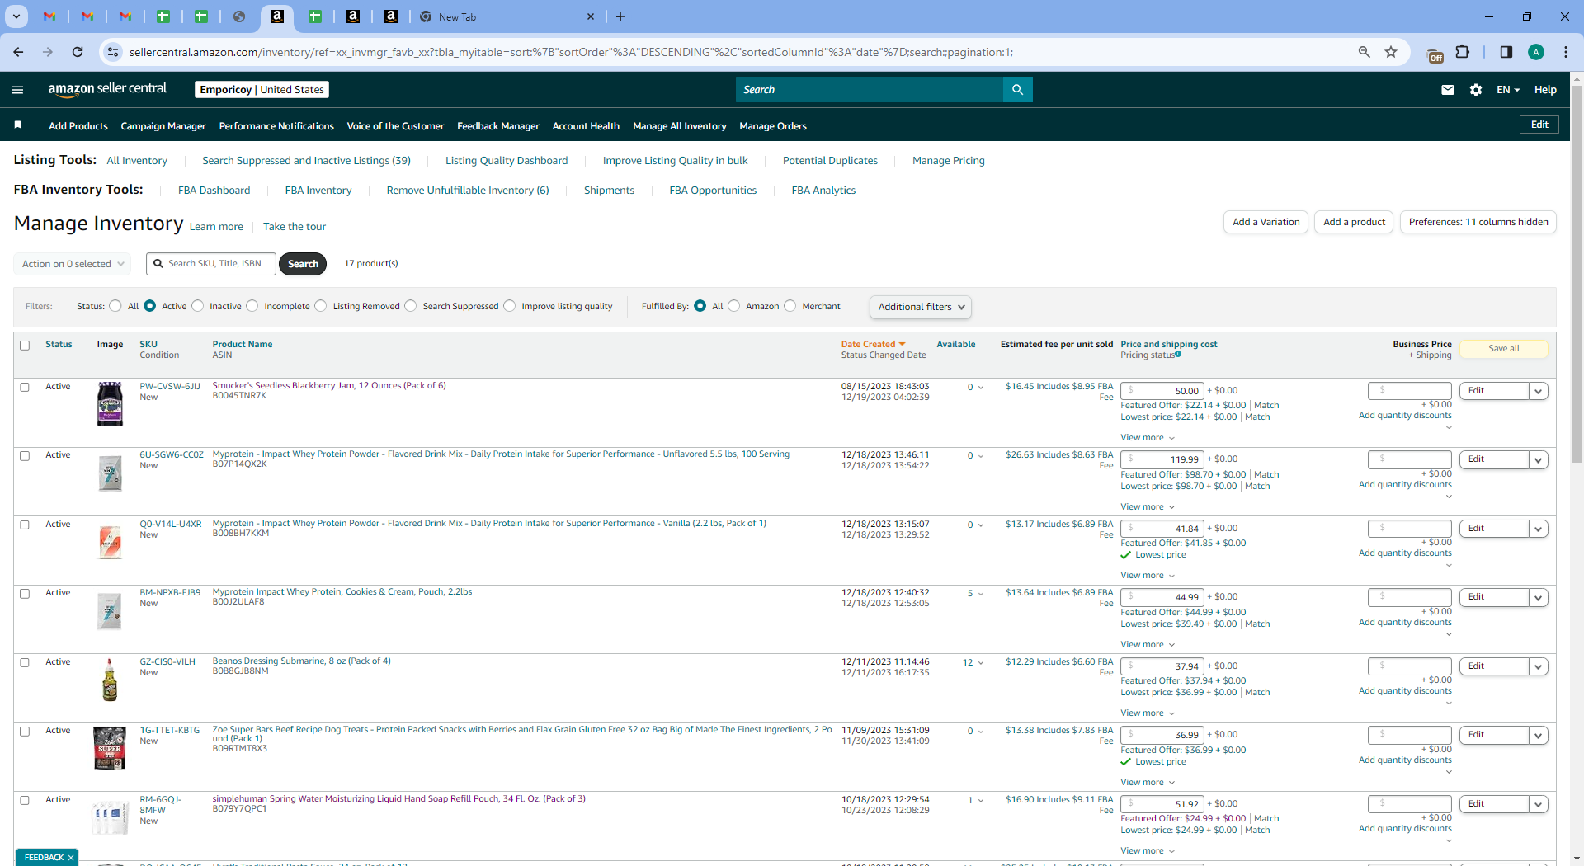This screenshot has width=1584, height=866.
Task: Open the tab search dropdown arrow
Action: point(16,16)
